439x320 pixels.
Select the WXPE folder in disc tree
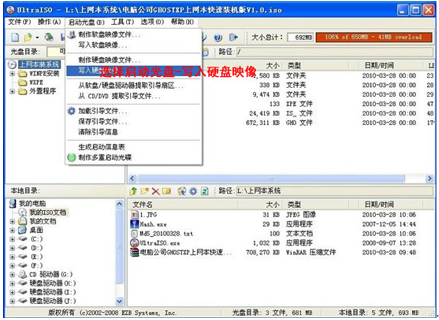tap(36, 83)
